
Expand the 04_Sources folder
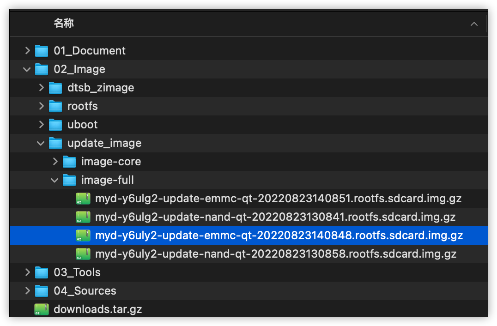pyautogui.click(x=28, y=291)
